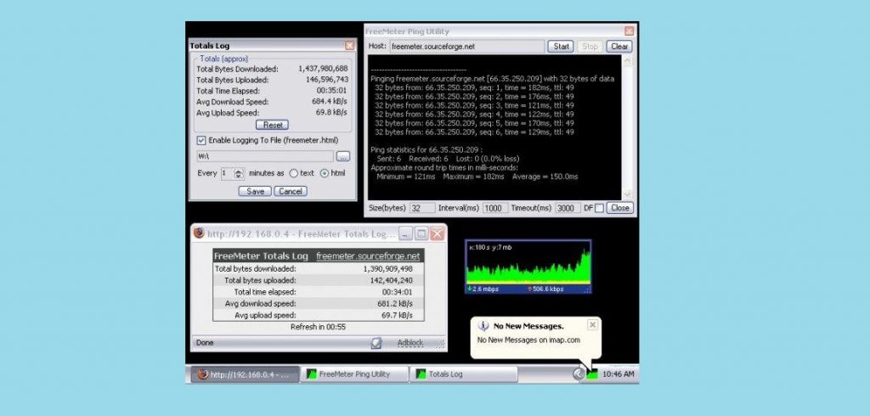Click No New Messages on imap.com text
The image size is (870, 416).
pyautogui.click(x=528, y=340)
